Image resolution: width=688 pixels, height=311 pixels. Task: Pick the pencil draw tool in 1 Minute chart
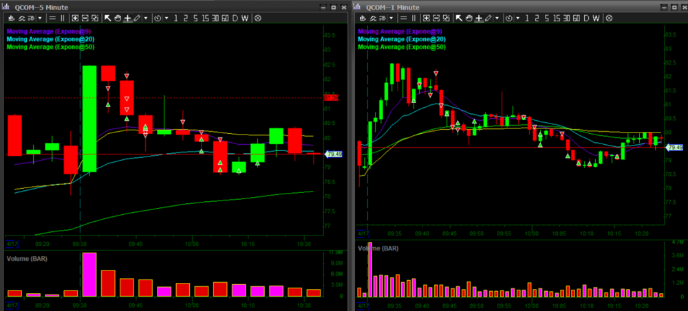coord(488,18)
